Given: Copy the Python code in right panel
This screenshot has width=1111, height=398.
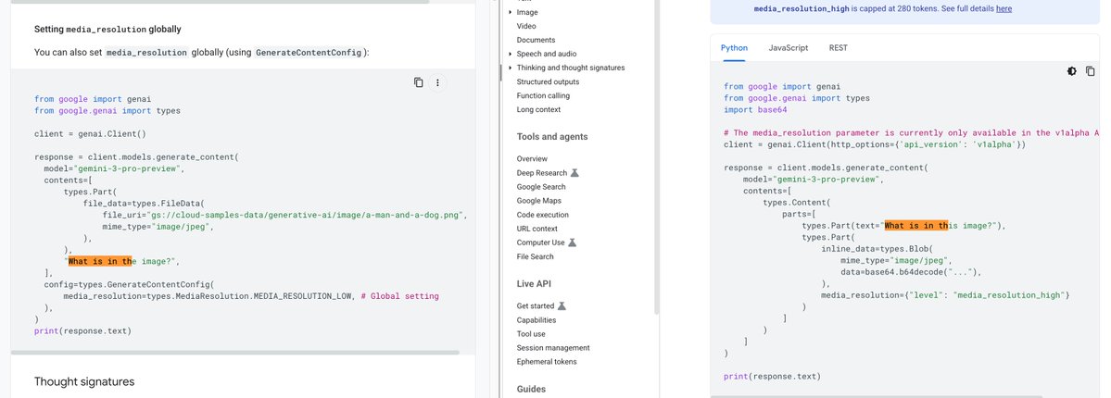Looking at the screenshot, I should pos(1091,71).
